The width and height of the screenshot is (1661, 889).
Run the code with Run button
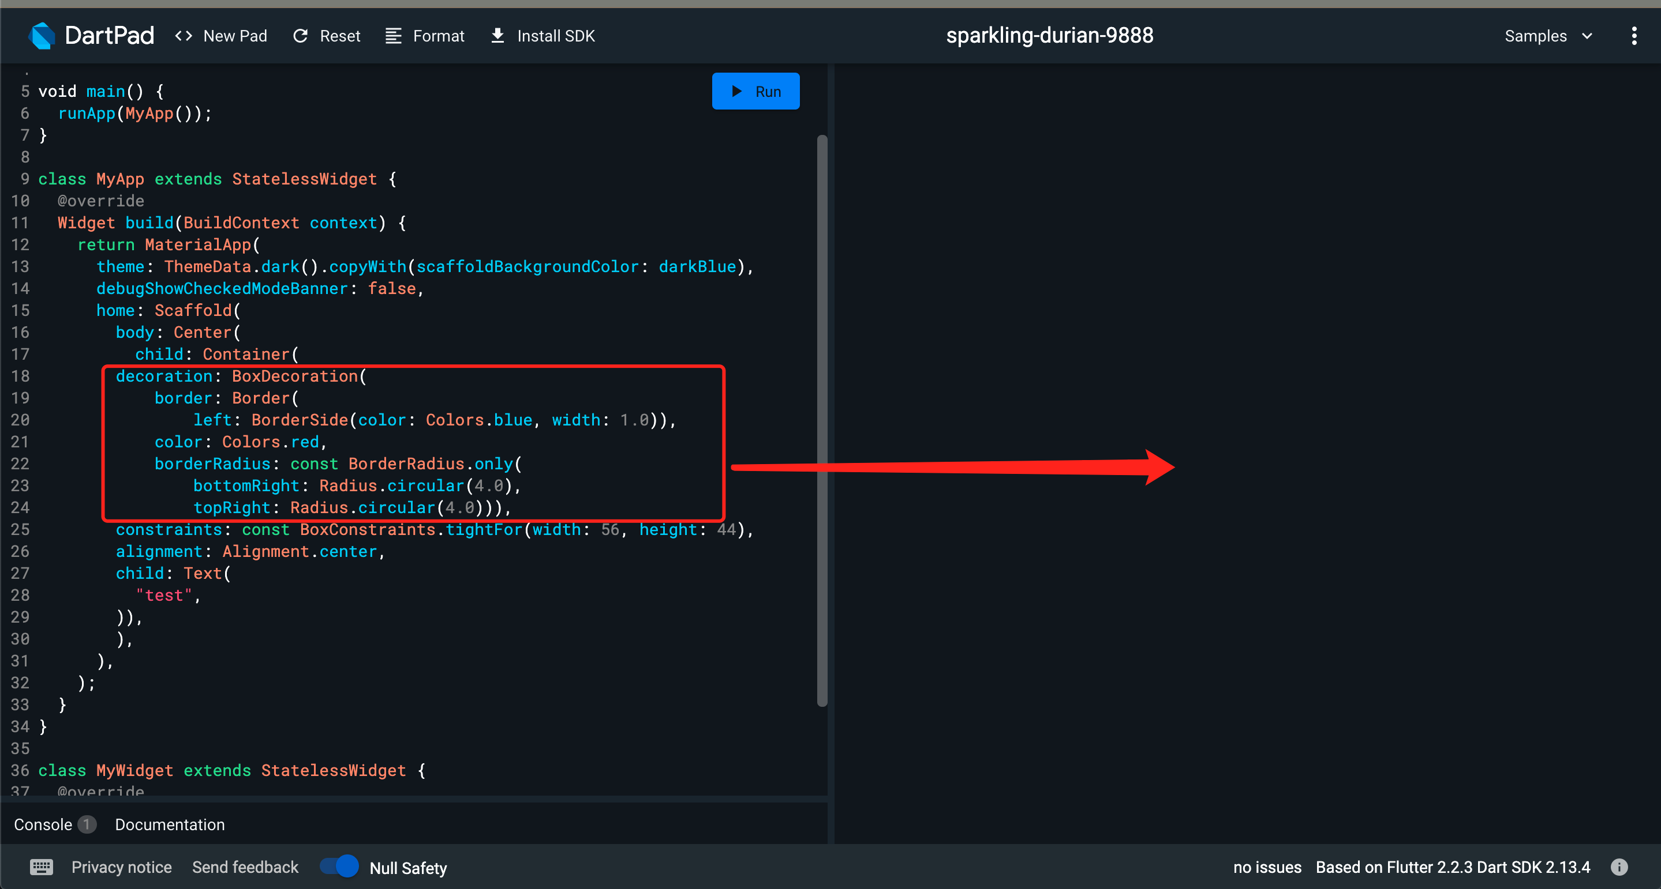755,92
